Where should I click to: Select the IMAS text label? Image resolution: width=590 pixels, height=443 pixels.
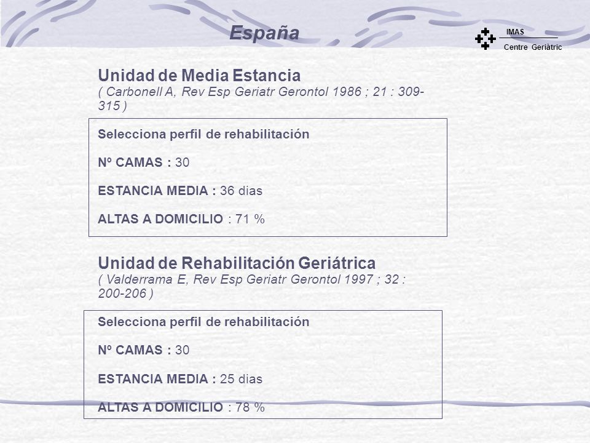[515, 32]
